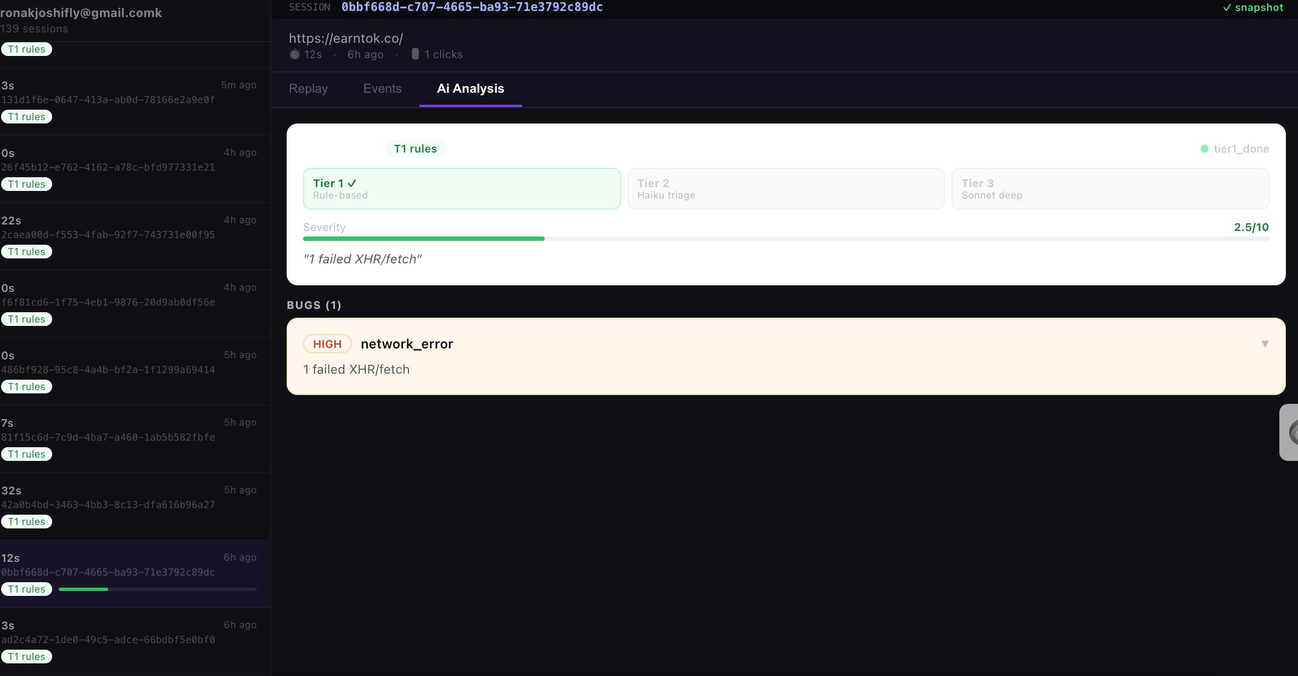
Task: Expand the network_error bug details
Action: point(1265,344)
